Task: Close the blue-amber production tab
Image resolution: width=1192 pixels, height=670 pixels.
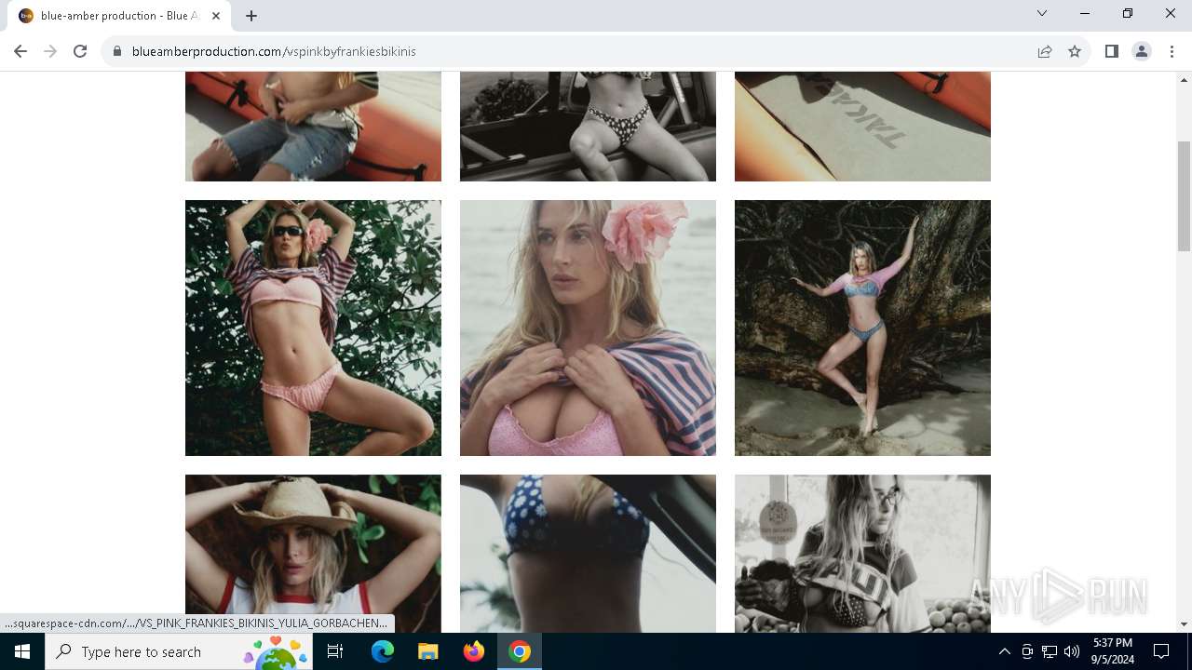Action: 216,16
